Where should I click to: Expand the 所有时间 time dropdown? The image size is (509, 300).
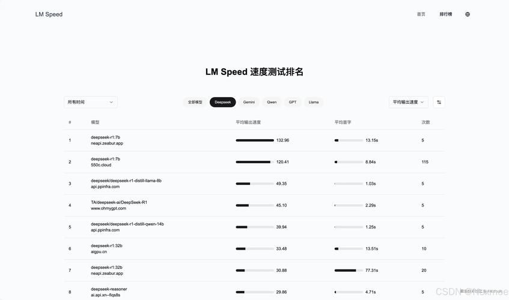(91, 102)
